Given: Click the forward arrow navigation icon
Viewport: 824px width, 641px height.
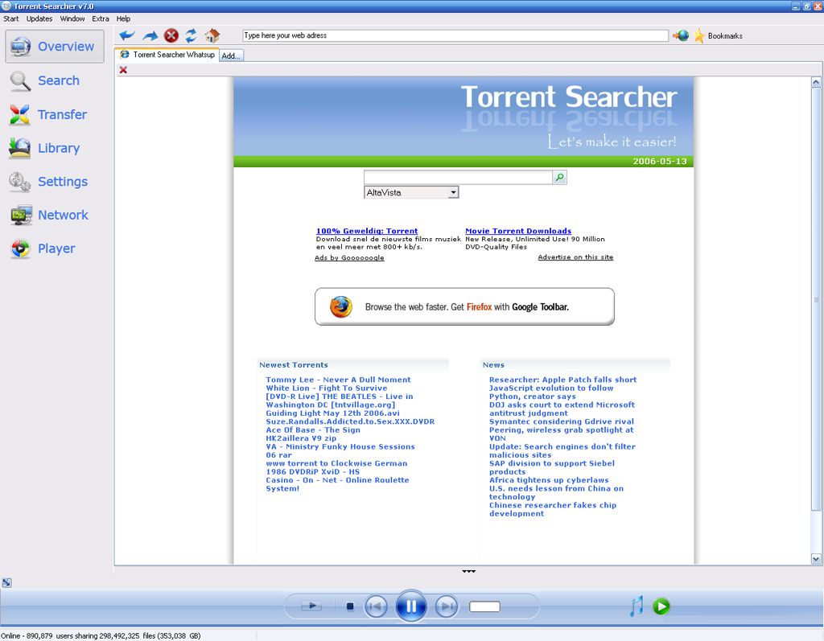Looking at the screenshot, I should pyautogui.click(x=150, y=35).
